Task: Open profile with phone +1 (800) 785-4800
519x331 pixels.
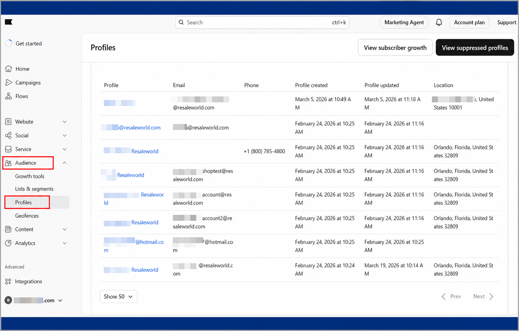Action: (131, 151)
